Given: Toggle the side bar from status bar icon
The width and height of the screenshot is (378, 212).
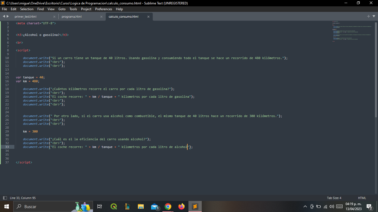Looking at the screenshot, I should (5, 198).
